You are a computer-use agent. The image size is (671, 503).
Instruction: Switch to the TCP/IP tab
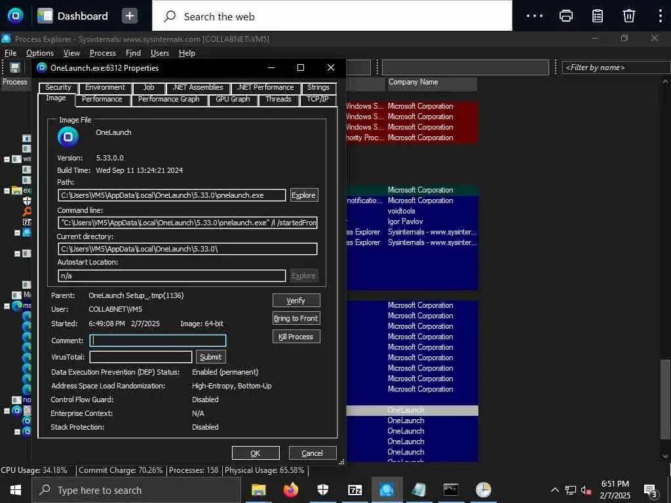318,100
